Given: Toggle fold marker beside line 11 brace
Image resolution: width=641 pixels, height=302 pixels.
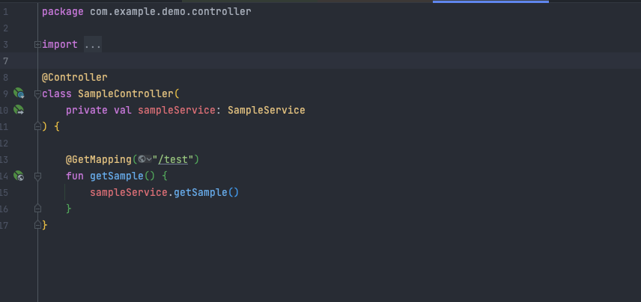Looking at the screenshot, I should pos(37,126).
